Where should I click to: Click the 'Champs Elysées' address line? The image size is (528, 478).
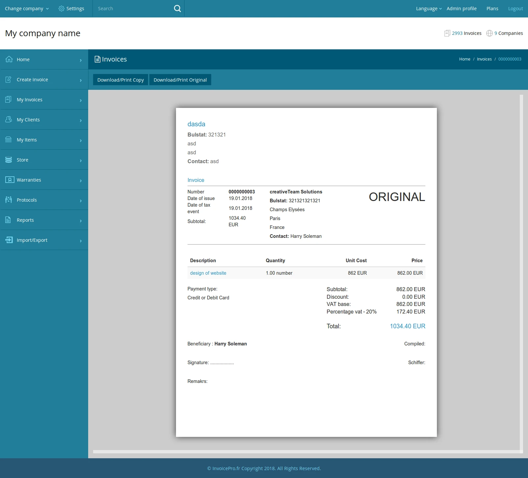coord(287,210)
